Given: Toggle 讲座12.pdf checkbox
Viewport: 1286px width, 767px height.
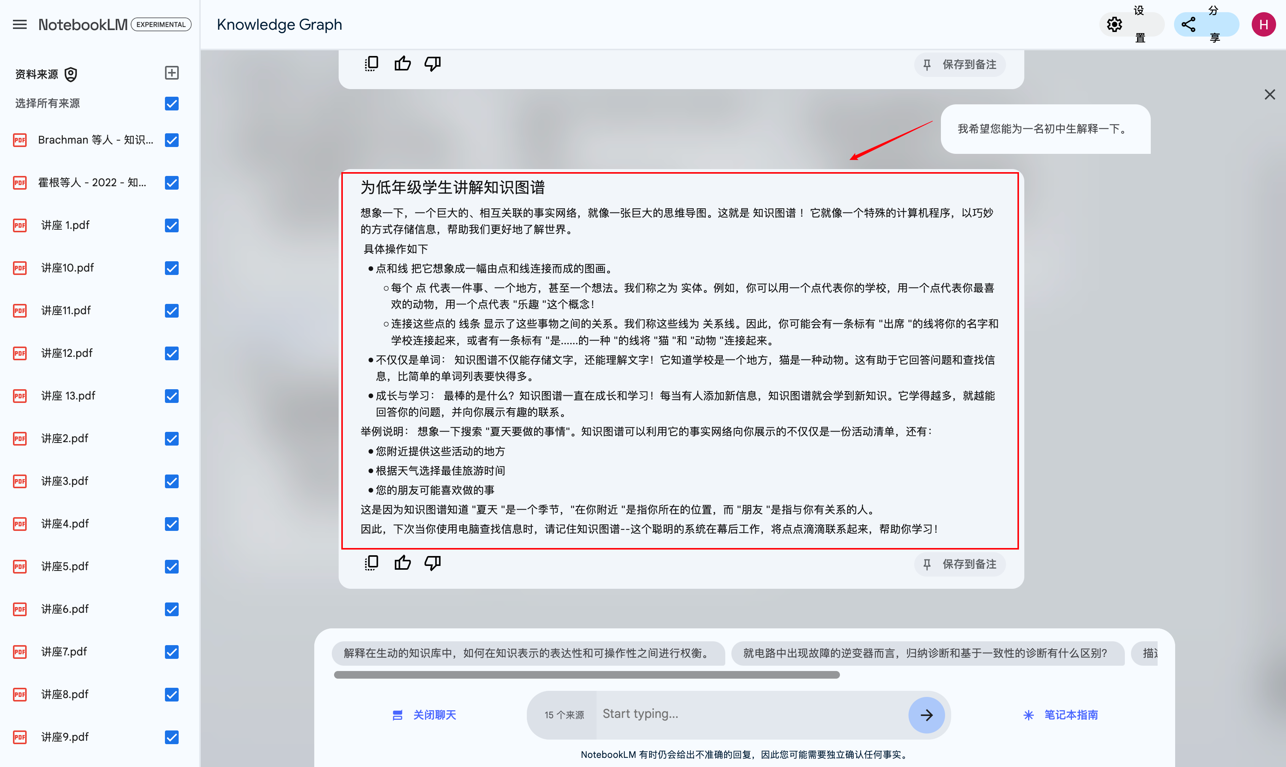Looking at the screenshot, I should (x=171, y=353).
